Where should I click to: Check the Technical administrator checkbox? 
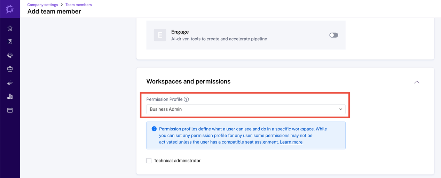(149, 161)
